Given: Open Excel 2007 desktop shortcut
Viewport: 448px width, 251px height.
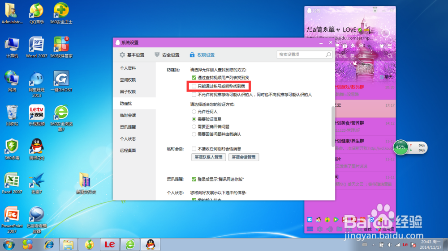Looking at the screenshot, I should click(12, 183).
